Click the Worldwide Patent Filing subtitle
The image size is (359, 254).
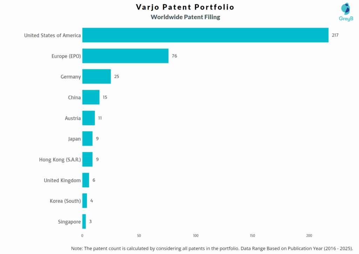click(x=185, y=17)
